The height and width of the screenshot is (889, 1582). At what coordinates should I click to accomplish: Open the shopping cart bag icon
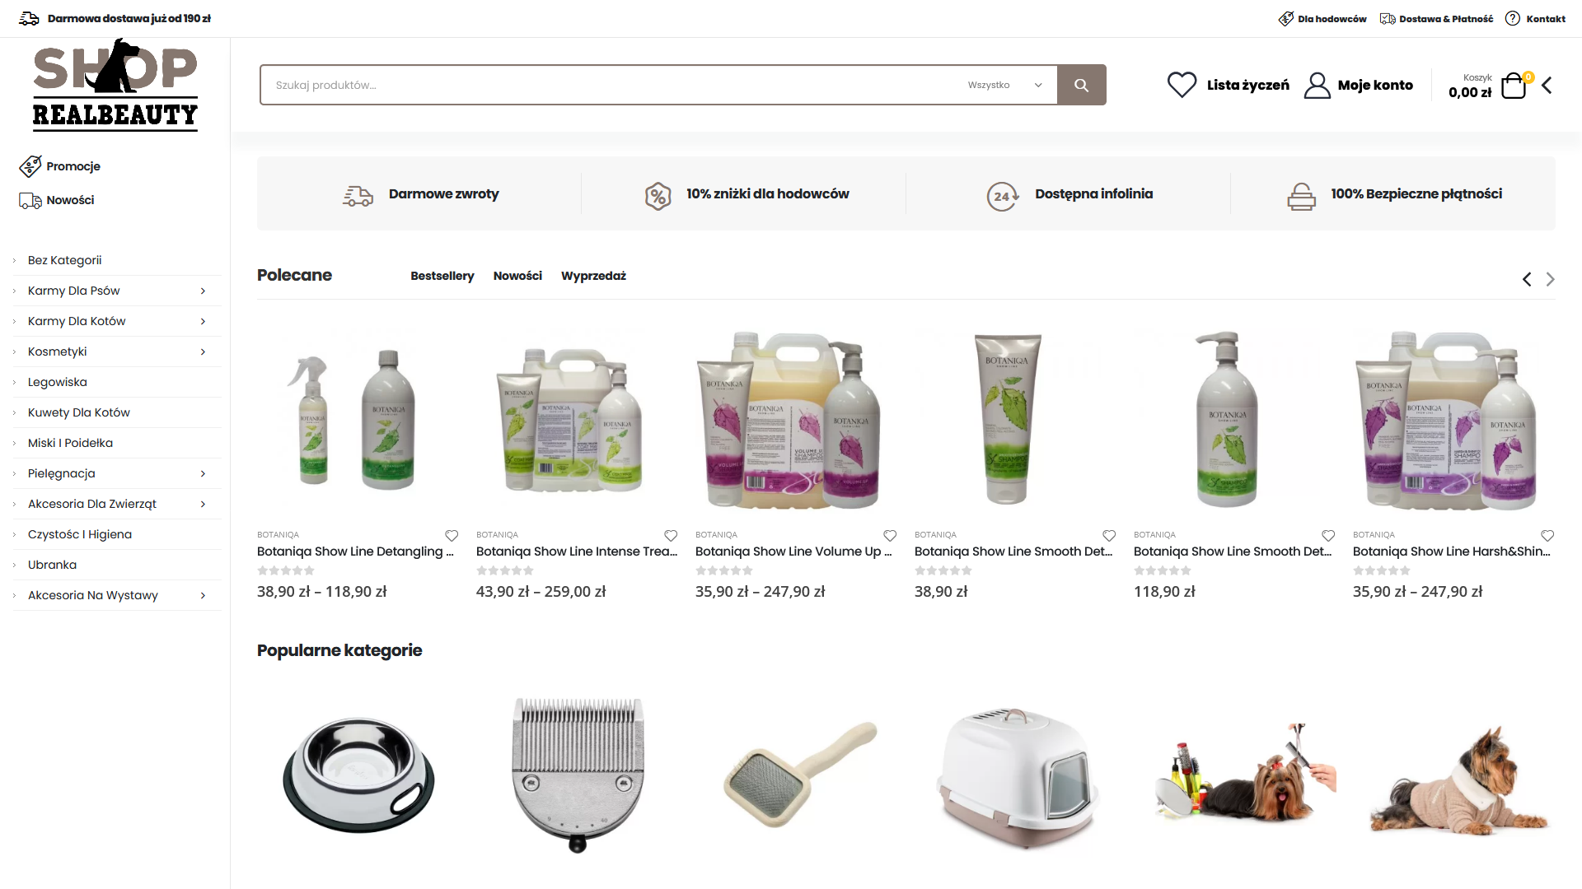click(x=1514, y=86)
